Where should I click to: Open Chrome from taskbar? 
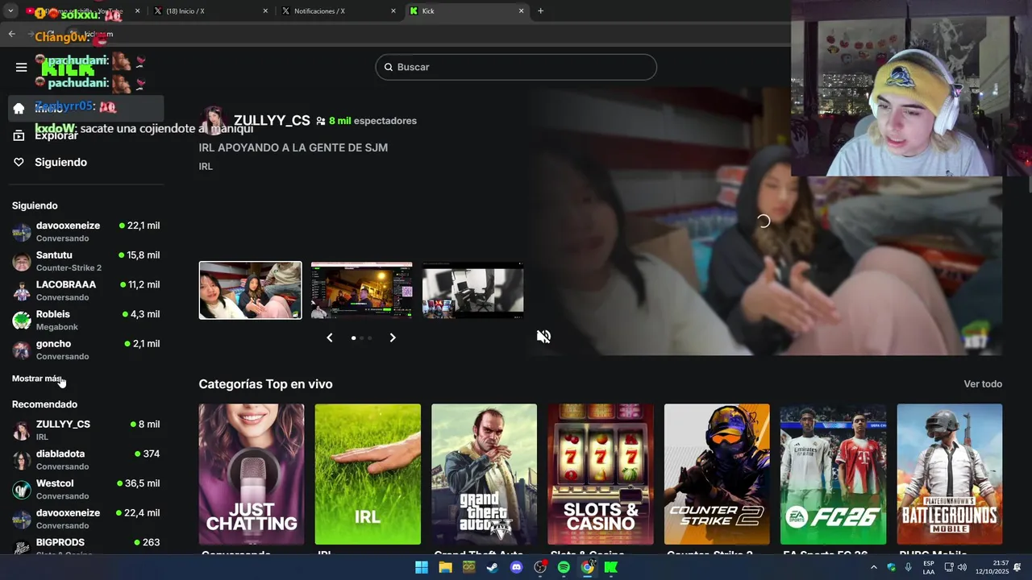(x=588, y=567)
